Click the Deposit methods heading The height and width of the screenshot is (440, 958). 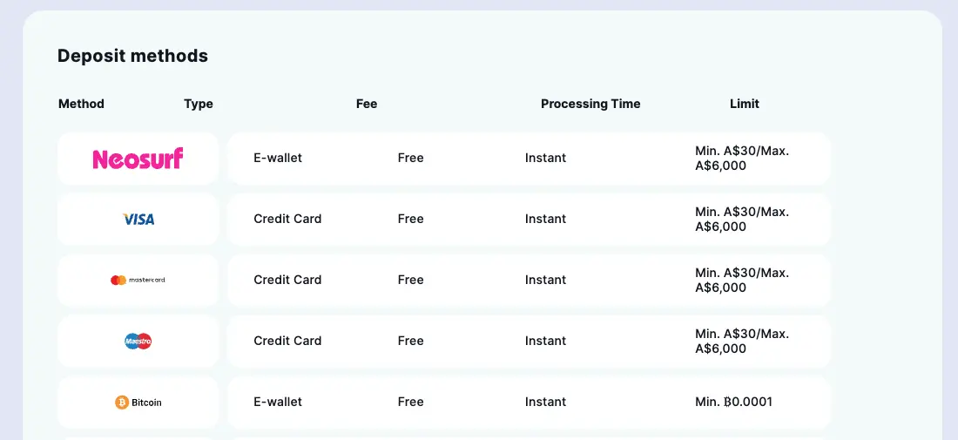tap(132, 56)
